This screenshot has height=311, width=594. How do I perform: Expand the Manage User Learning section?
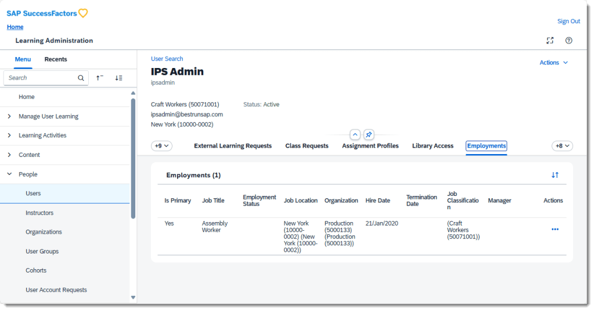click(9, 116)
